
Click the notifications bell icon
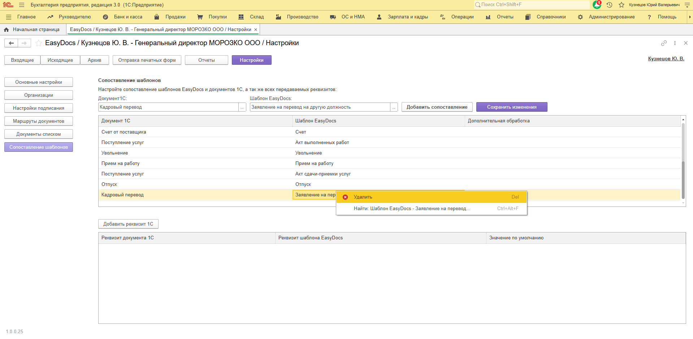[597, 5]
